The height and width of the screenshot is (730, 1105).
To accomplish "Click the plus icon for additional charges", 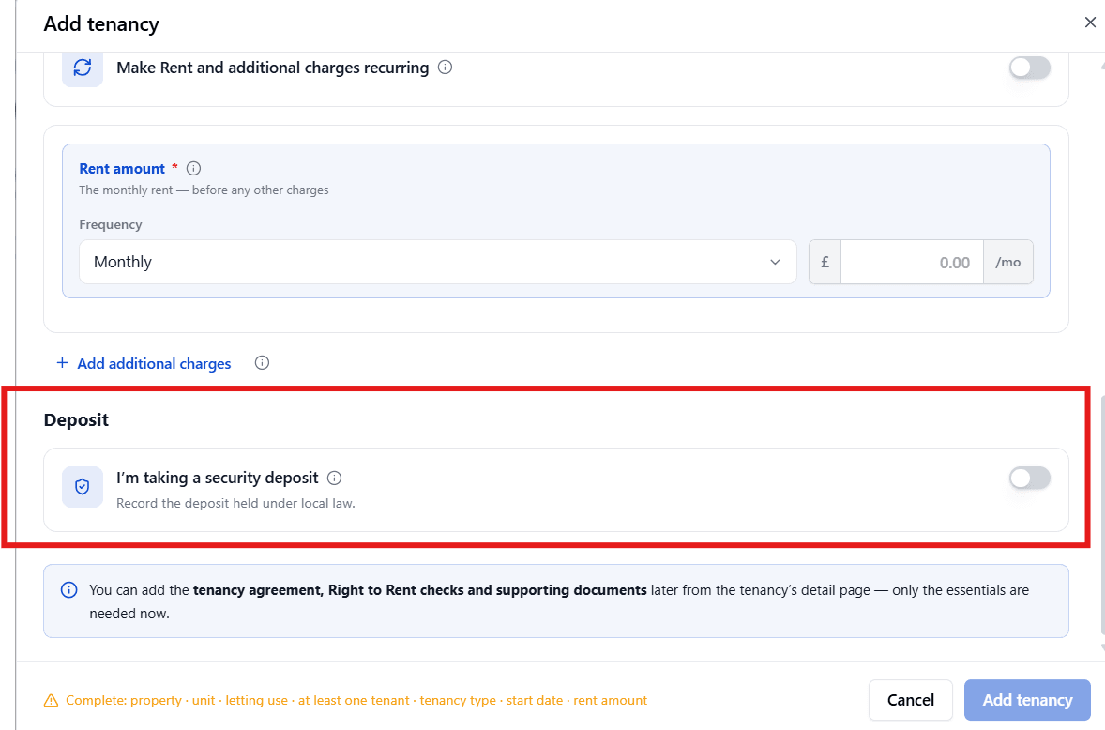I will pyautogui.click(x=62, y=363).
